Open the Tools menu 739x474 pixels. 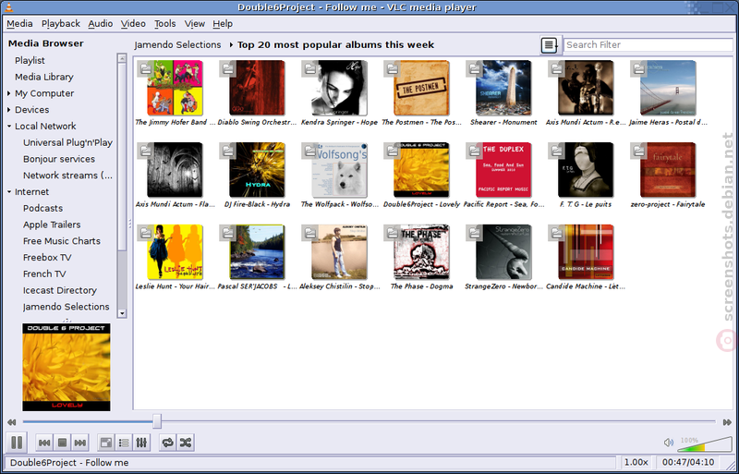165,24
